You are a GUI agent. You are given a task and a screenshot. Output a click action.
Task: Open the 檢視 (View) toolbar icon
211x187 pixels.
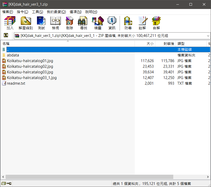pos(55,23)
